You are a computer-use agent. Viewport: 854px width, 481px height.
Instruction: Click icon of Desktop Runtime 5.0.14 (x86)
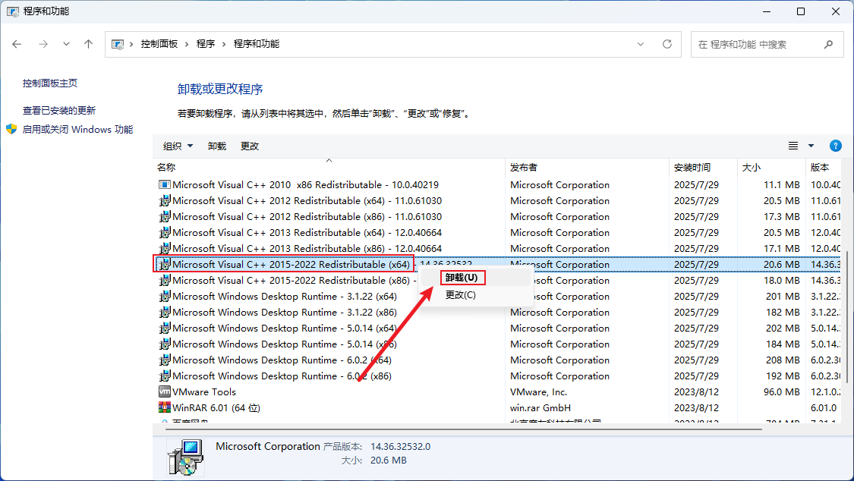click(x=165, y=344)
